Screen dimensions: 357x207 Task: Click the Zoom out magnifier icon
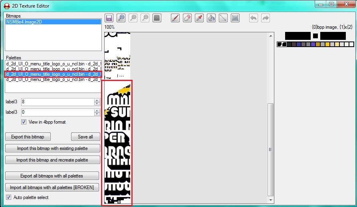tap(145, 18)
